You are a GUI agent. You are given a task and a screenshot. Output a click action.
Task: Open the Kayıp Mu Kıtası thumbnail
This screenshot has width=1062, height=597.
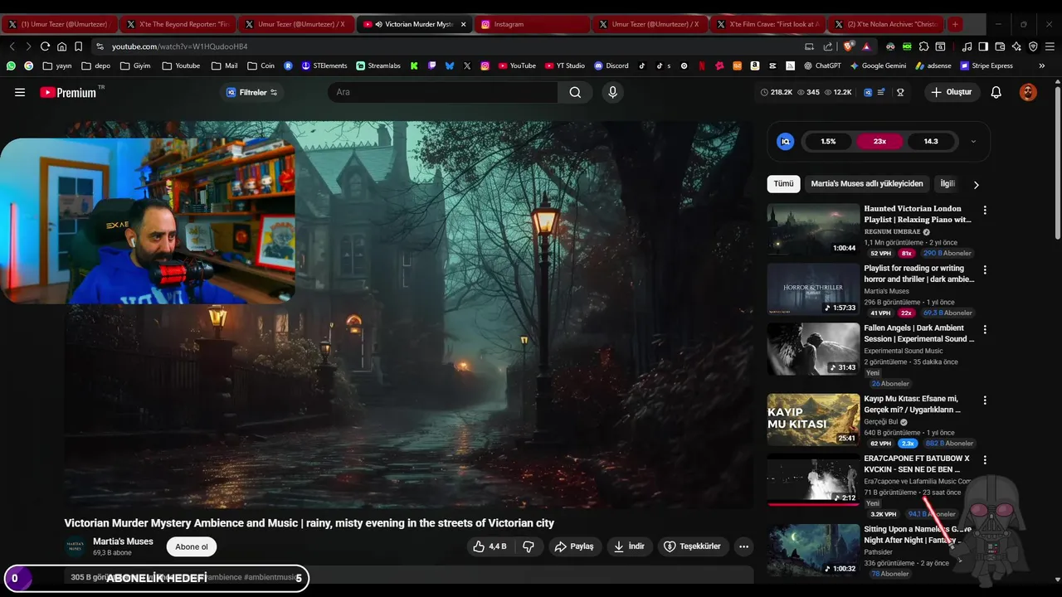pos(813,420)
